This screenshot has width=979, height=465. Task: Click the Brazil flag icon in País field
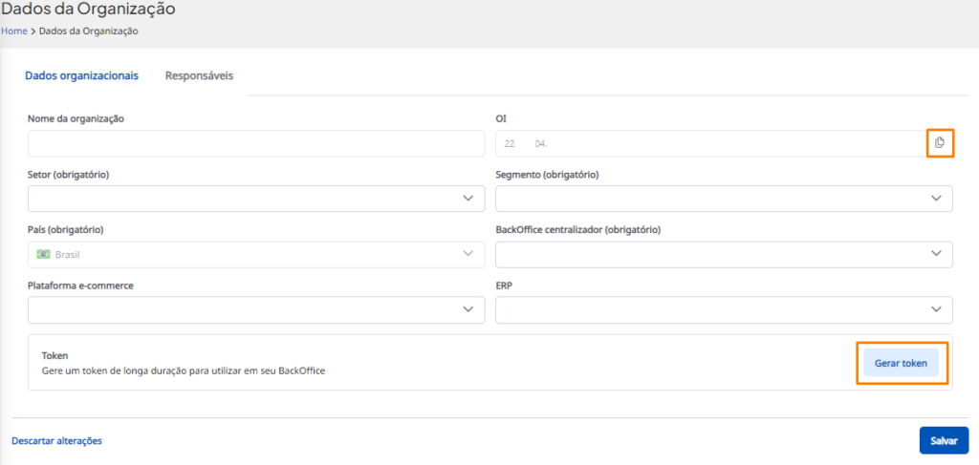click(x=44, y=254)
